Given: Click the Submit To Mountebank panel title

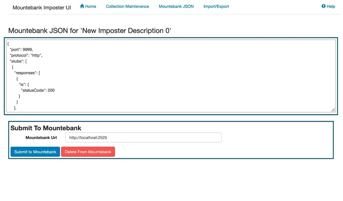Looking at the screenshot, I should [x=46, y=128].
